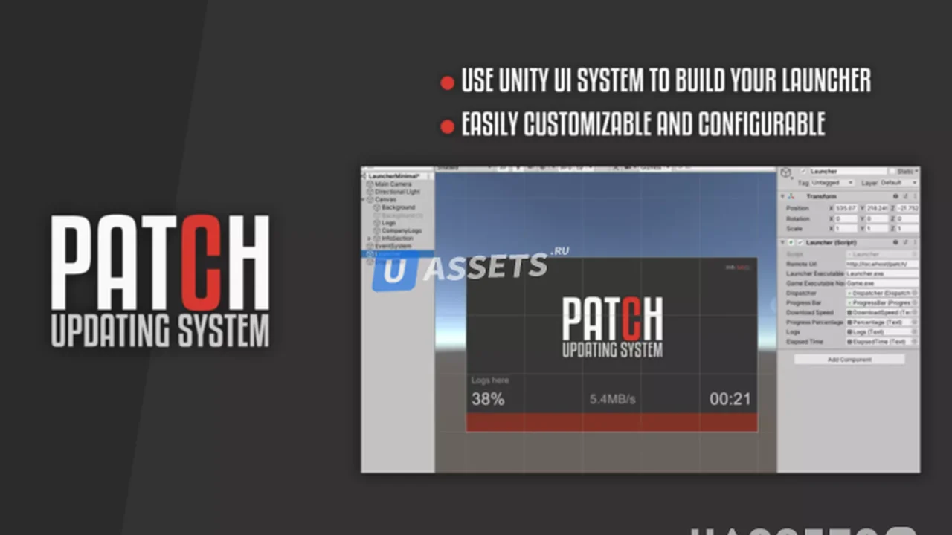Click the red progress bar in scene view
This screenshot has height=535, width=952.
point(611,422)
